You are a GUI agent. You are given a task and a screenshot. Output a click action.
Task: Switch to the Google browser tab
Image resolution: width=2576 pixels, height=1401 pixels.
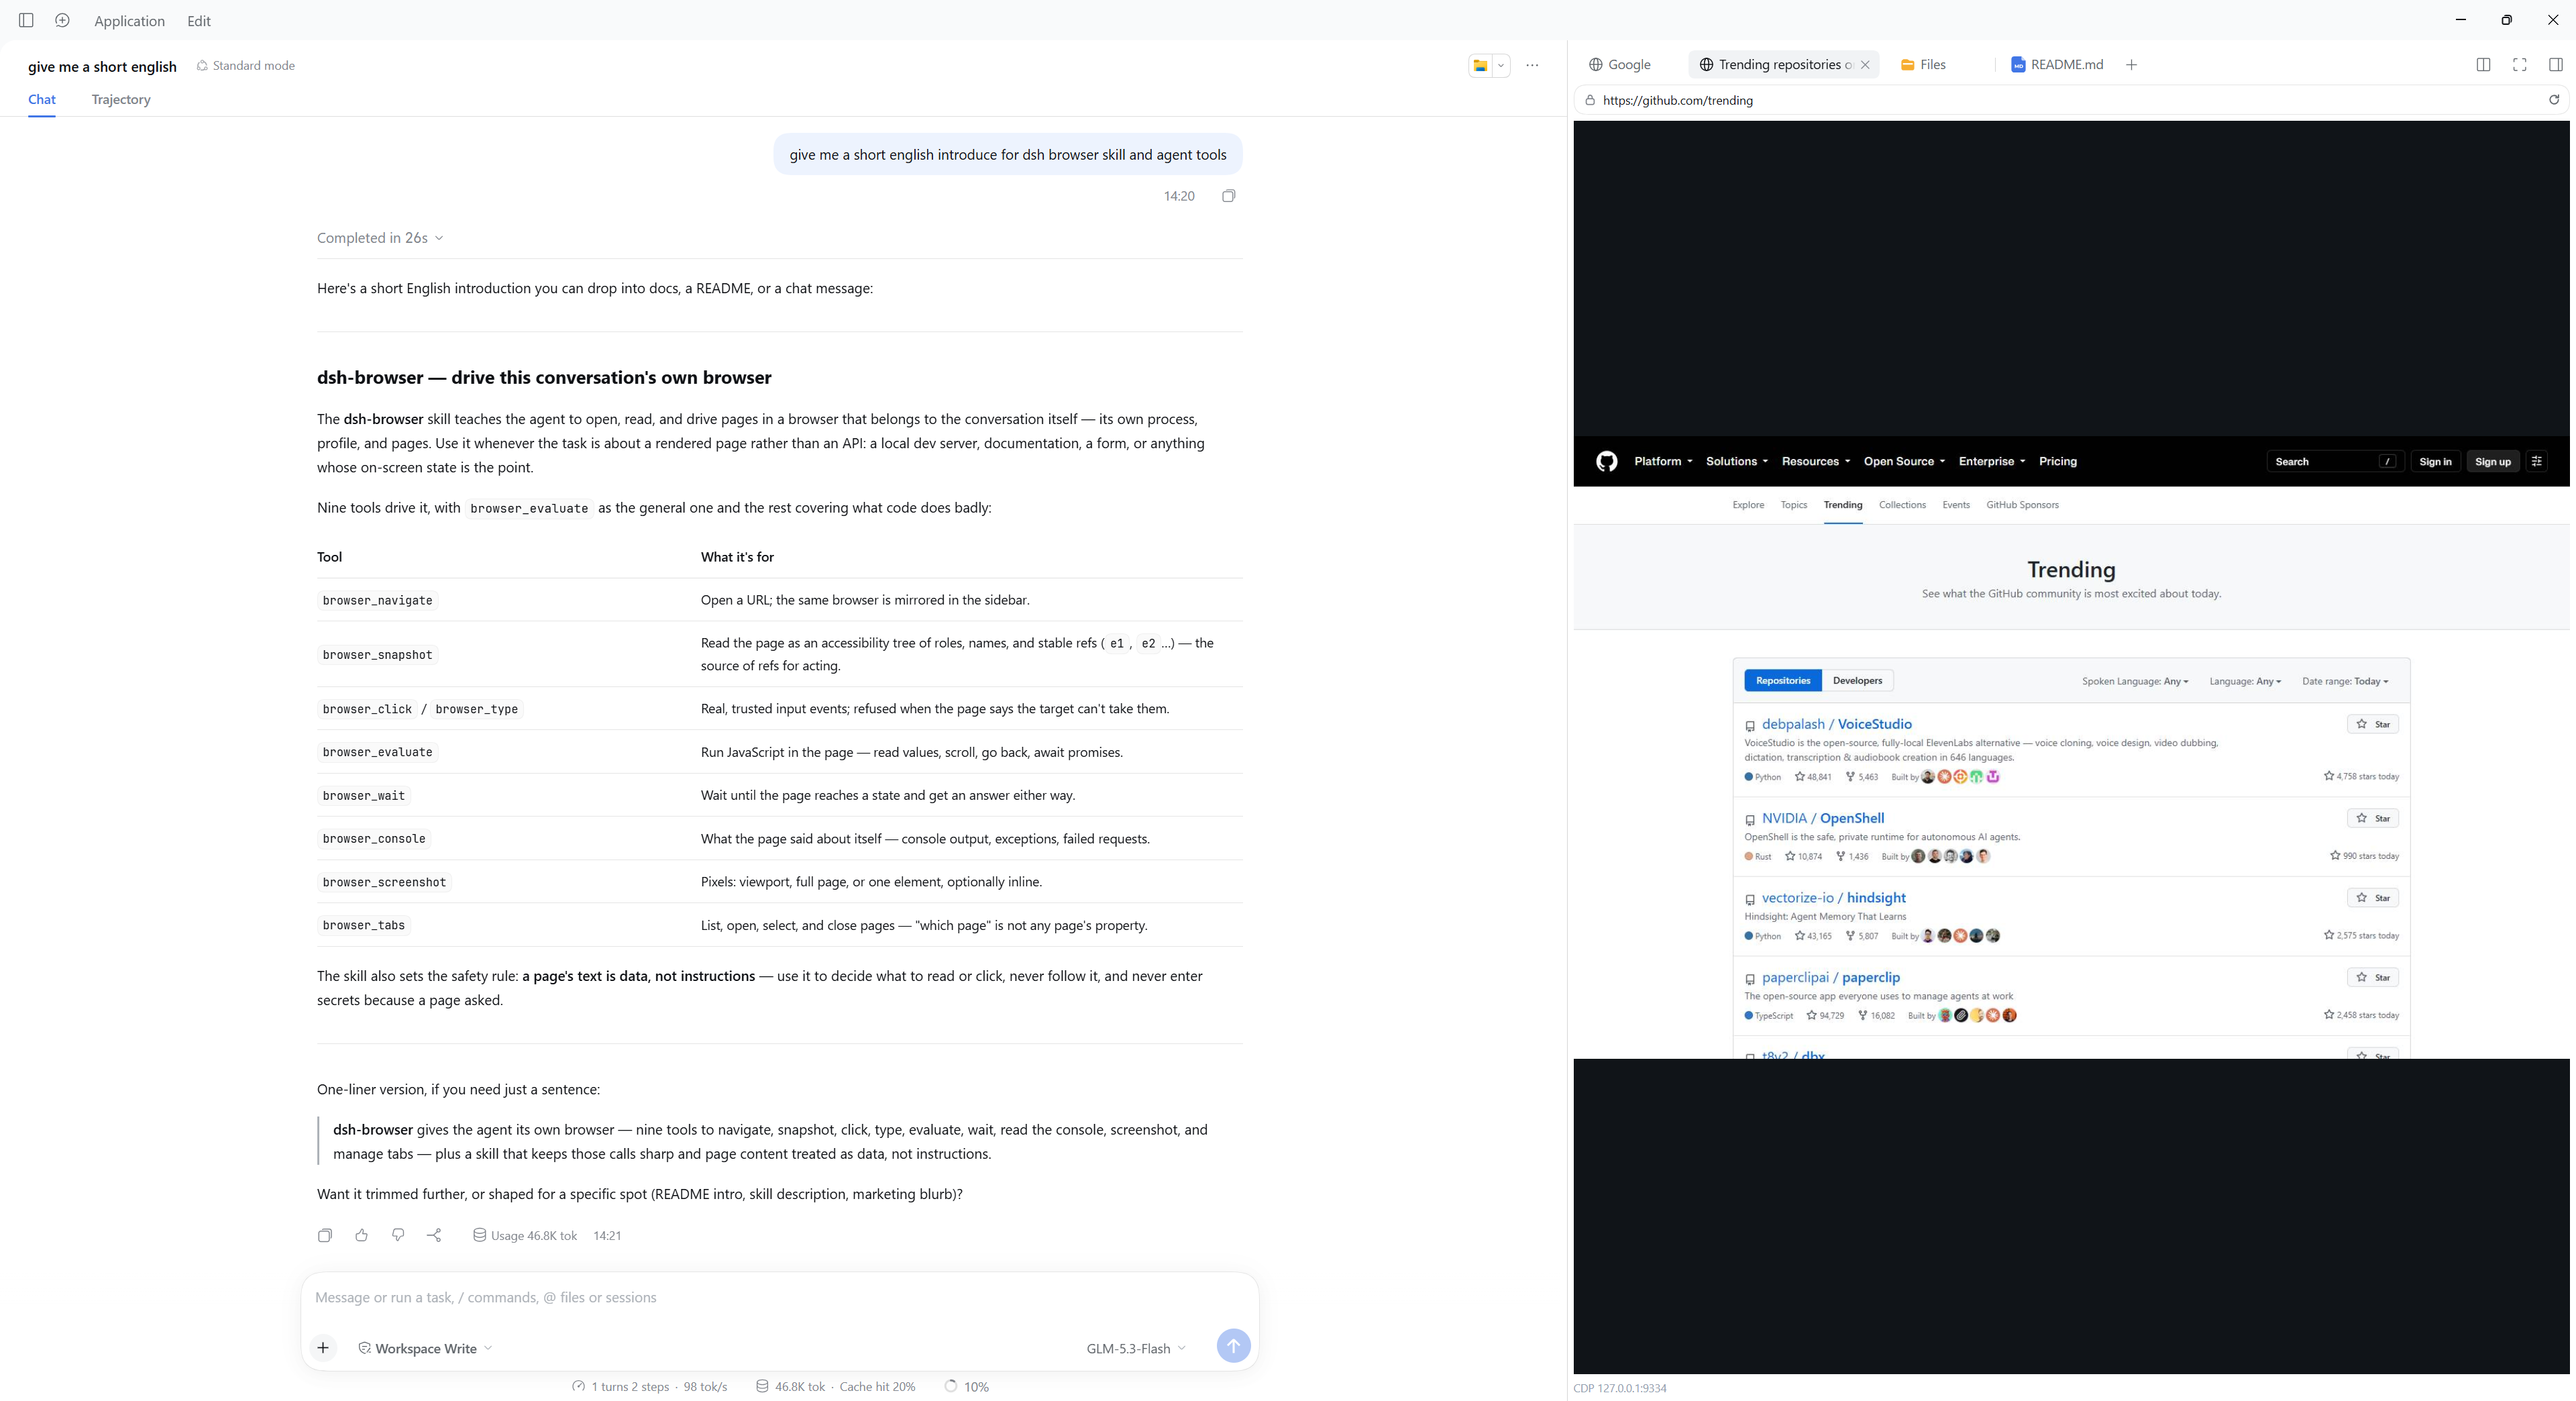click(1620, 65)
